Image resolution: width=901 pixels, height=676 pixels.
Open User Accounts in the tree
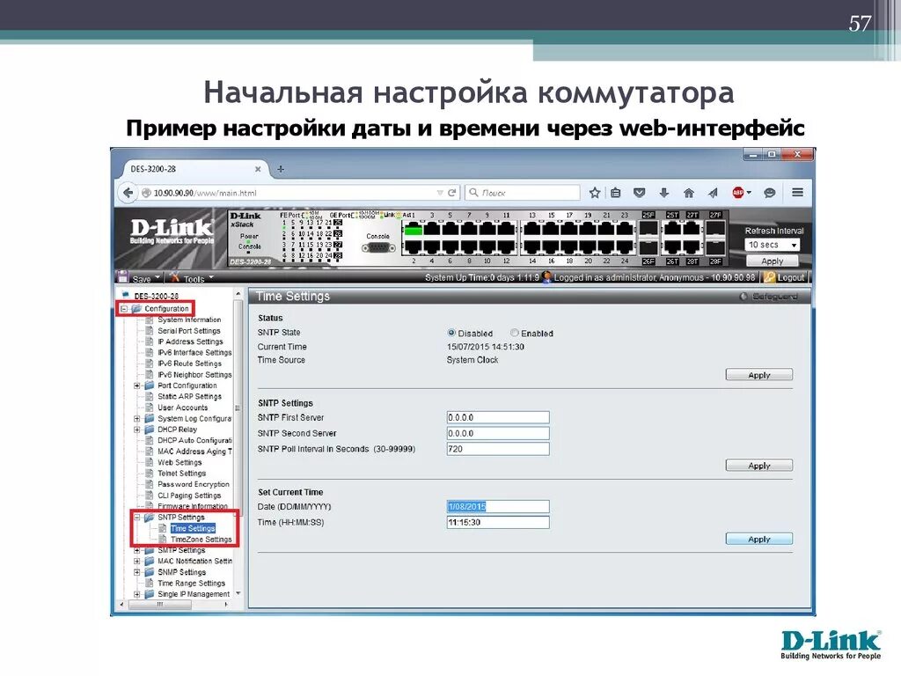[x=183, y=408]
